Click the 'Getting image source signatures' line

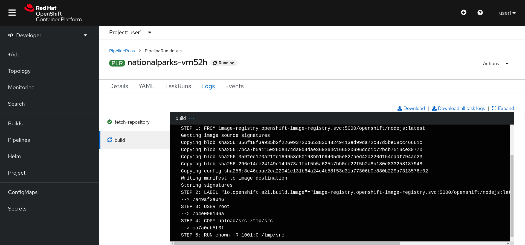coord(225,136)
